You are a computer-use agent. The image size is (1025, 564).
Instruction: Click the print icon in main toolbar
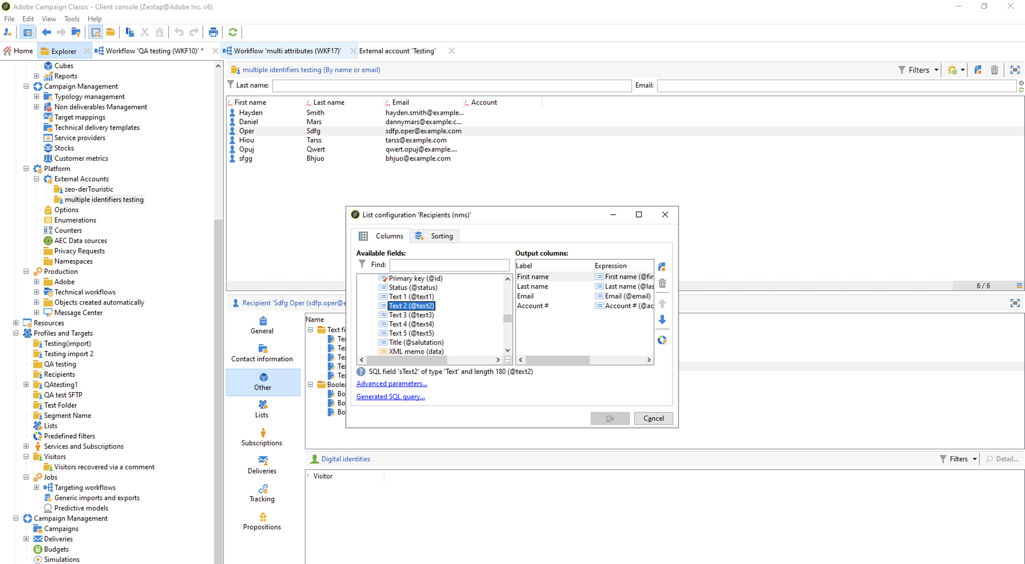(x=213, y=32)
